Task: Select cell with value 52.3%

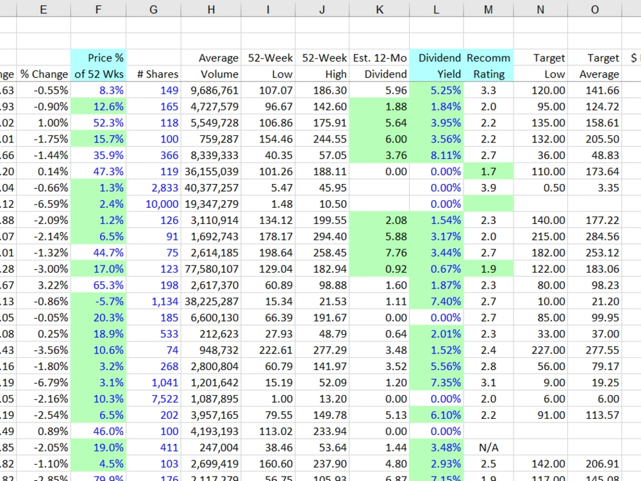Action: (x=99, y=122)
